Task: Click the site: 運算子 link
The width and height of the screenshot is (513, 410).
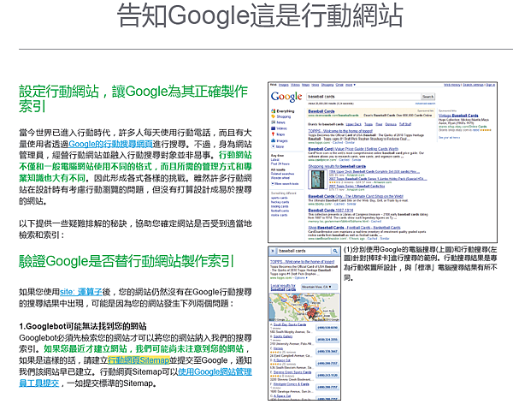Action: click(x=81, y=292)
